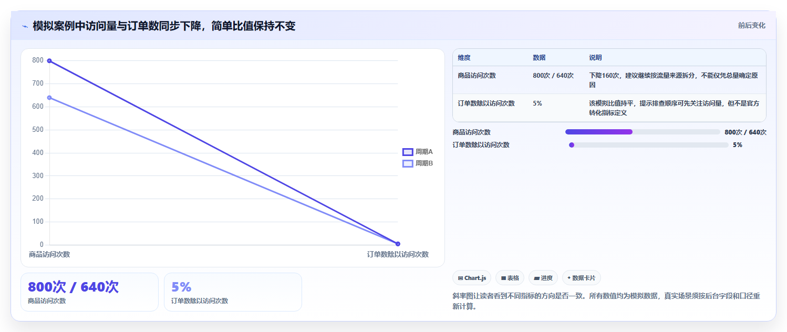Click the chart title heading text
The image size is (787, 332).
click(164, 26)
